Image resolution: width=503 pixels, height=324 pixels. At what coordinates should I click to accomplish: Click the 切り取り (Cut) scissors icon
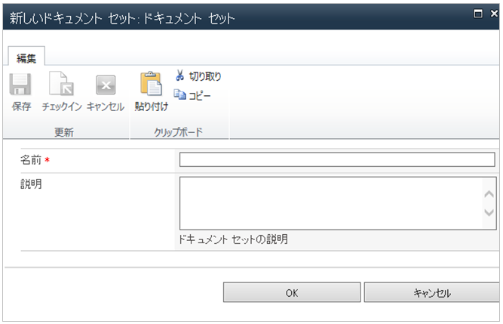(180, 76)
